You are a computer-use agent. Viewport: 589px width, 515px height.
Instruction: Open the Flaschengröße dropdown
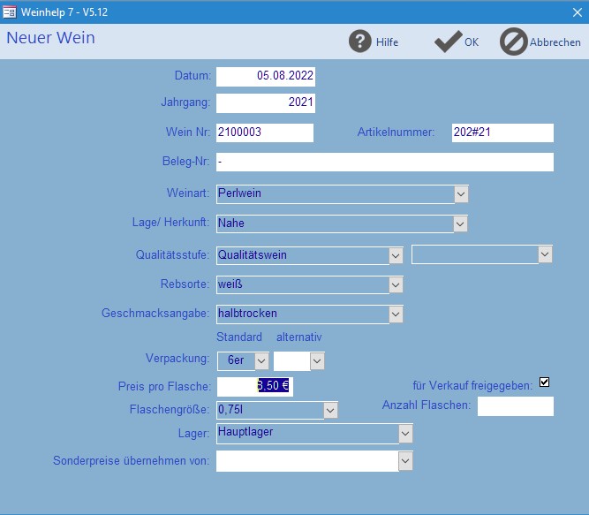(x=330, y=410)
